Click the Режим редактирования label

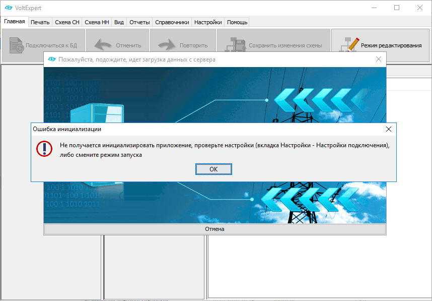pos(391,45)
